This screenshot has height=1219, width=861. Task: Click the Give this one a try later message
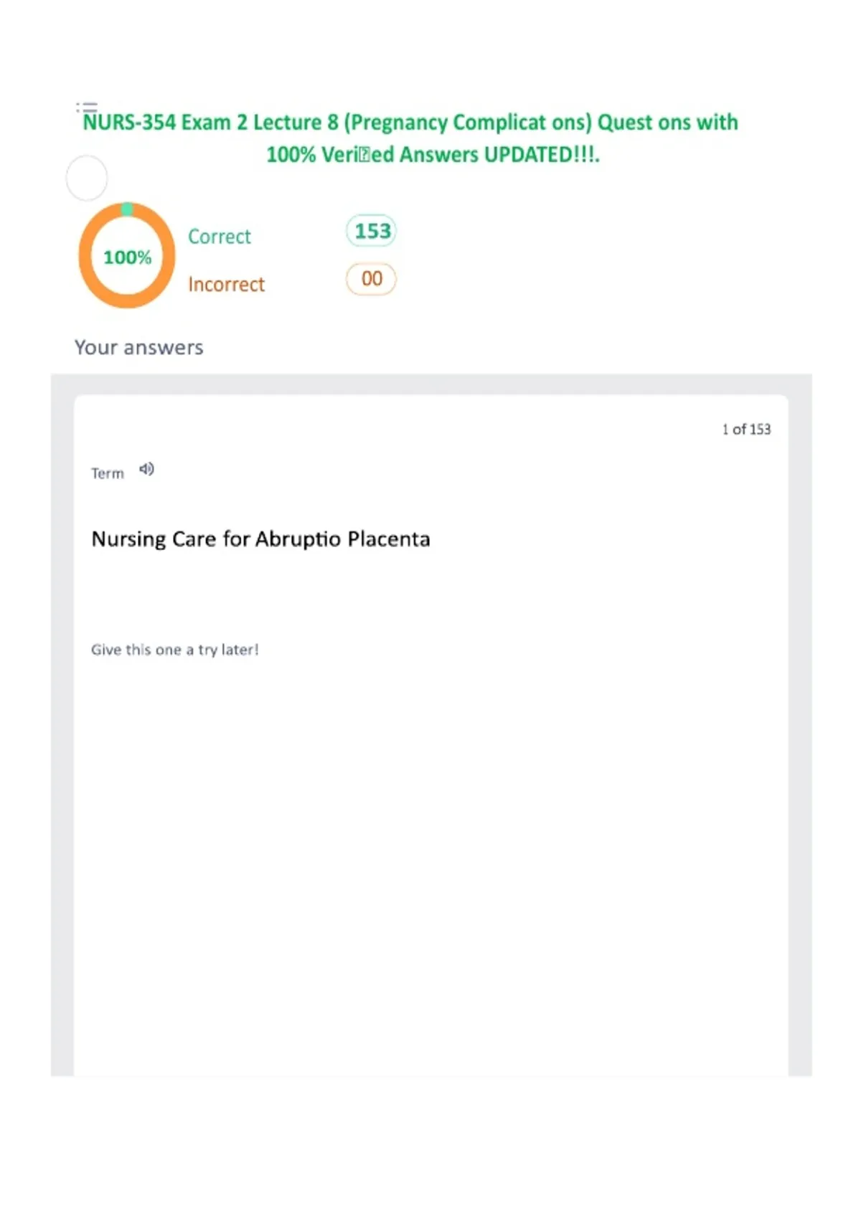pyautogui.click(x=174, y=650)
